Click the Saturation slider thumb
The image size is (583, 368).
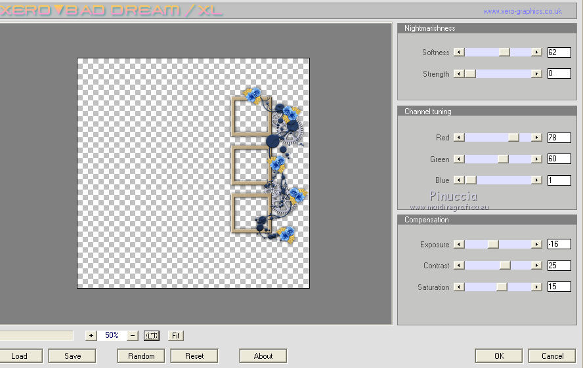pyautogui.click(x=502, y=287)
